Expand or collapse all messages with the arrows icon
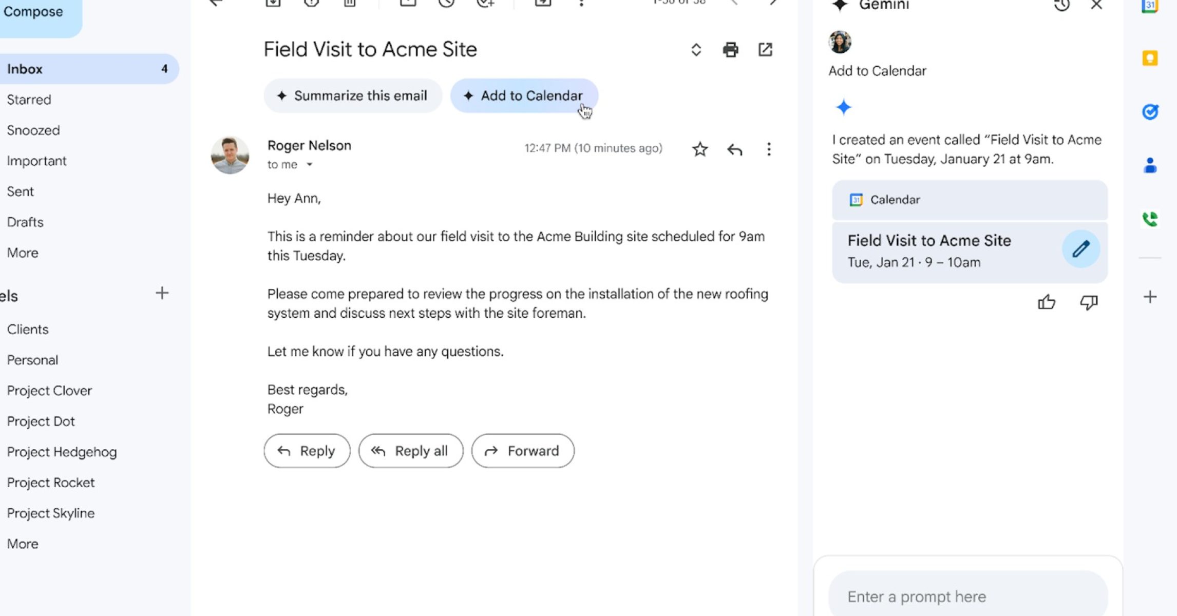 click(x=696, y=50)
